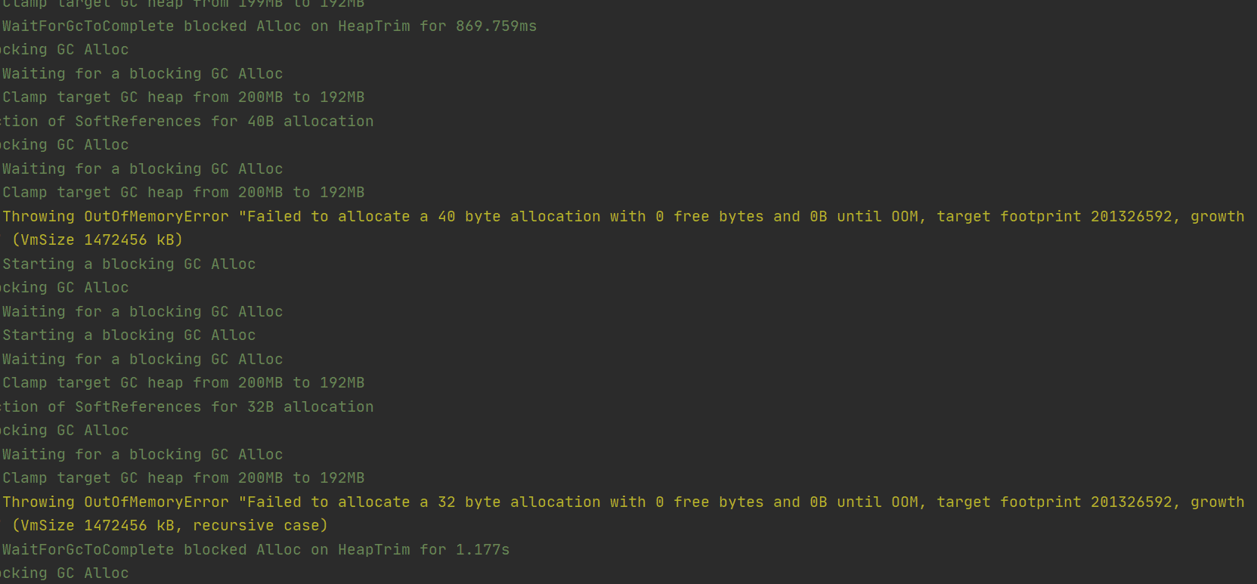Click the 869.759ms HeapTrim log line

(269, 26)
